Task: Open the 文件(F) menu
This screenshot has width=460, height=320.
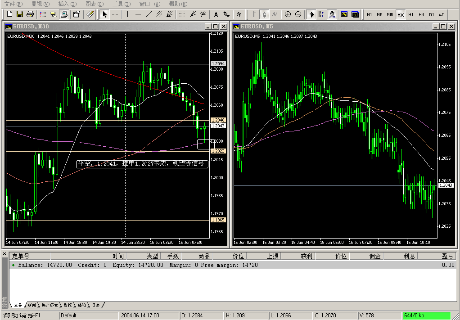Action: click(x=14, y=4)
